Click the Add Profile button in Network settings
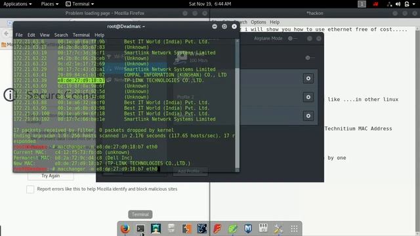This screenshot has width=420, height=236. coord(190,172)
